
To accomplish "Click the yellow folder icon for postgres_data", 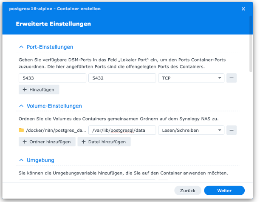I will (22, 131).
